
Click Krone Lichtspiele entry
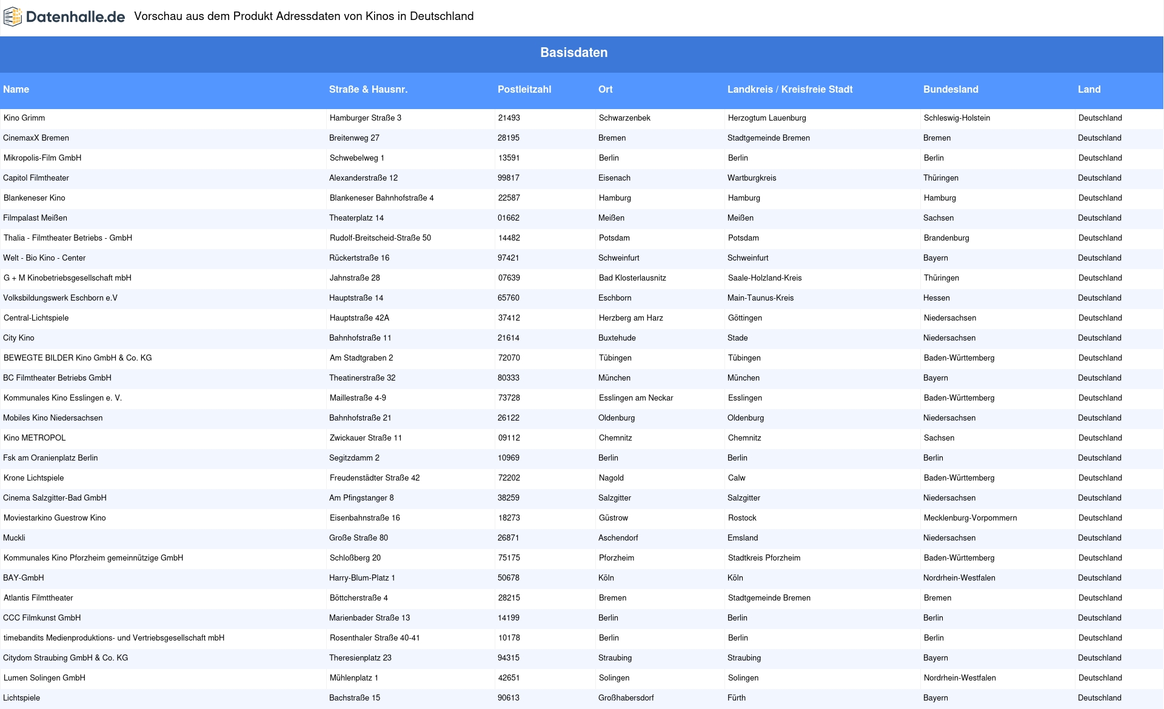pyautogui.click(x=33, y=478)
